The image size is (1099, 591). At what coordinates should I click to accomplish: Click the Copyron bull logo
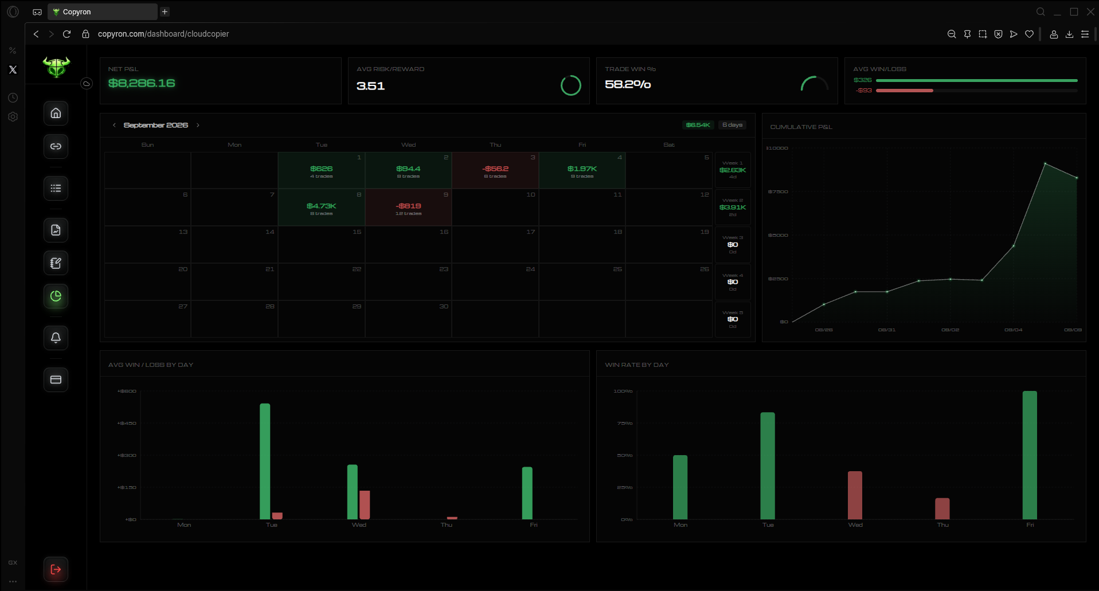[56, 66]
